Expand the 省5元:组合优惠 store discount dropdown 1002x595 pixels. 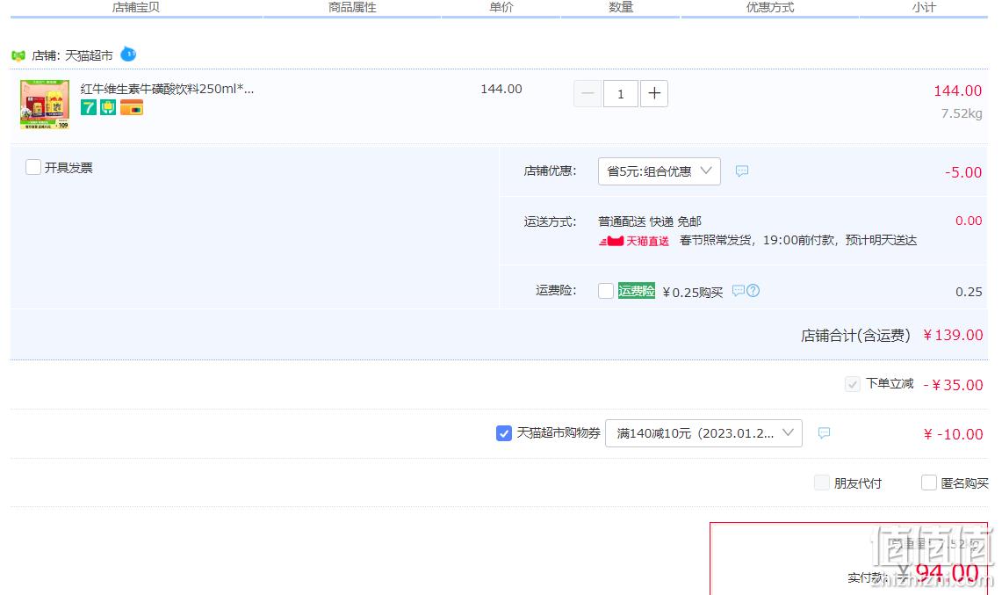[x=660, y=171]
